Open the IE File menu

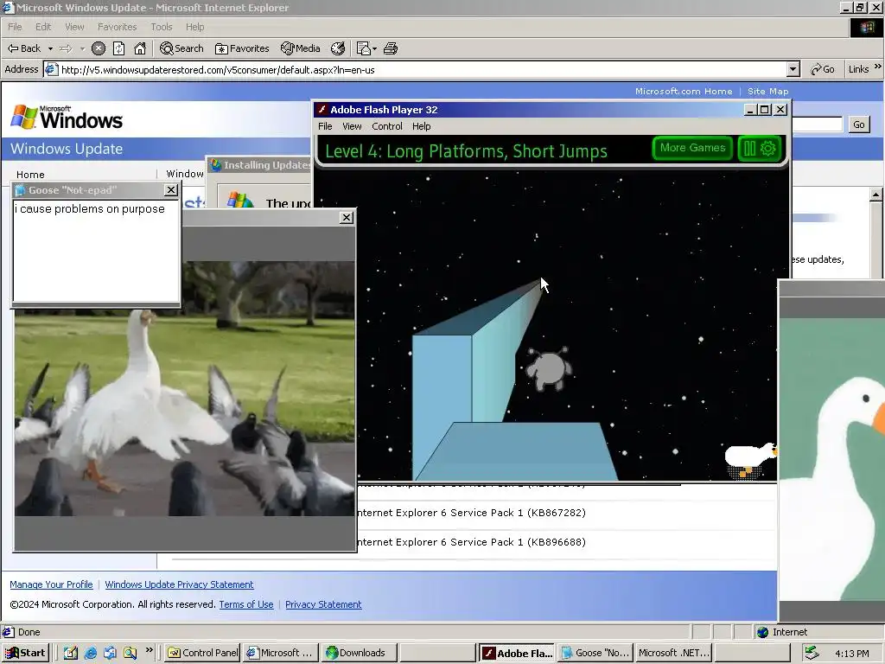coord(15,27)
